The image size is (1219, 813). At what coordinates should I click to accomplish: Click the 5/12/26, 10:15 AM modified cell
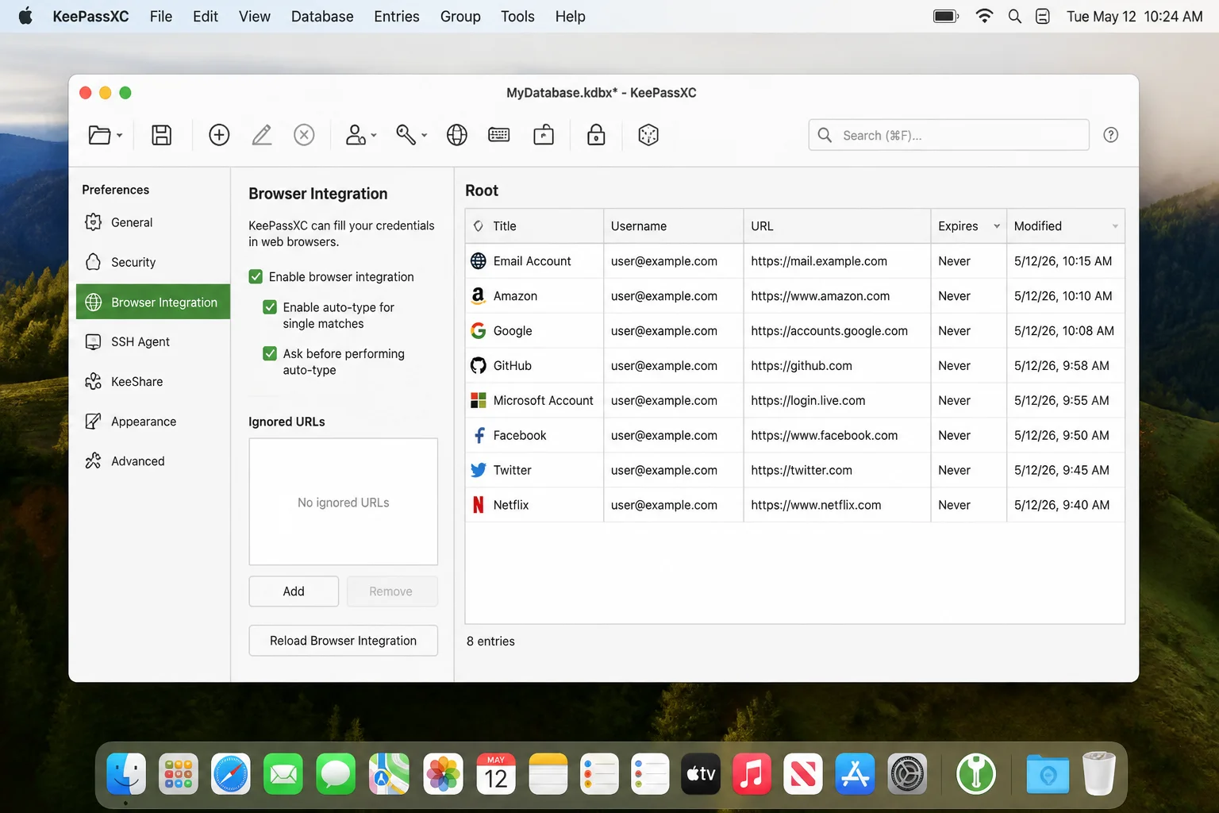pos(1065,261)
